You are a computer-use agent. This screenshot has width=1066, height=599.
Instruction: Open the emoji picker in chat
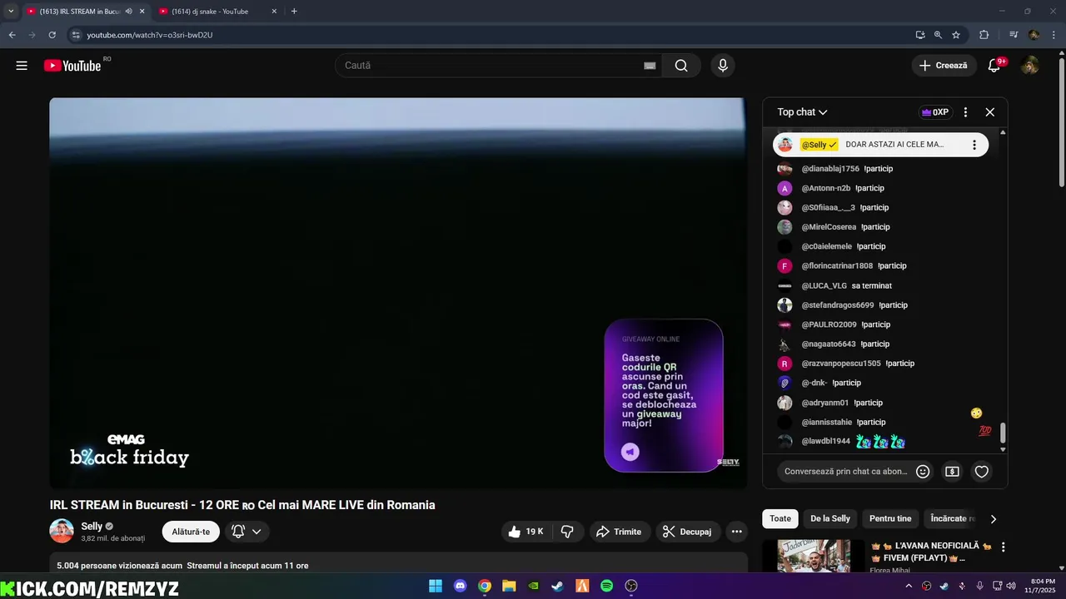pos(923,472)
